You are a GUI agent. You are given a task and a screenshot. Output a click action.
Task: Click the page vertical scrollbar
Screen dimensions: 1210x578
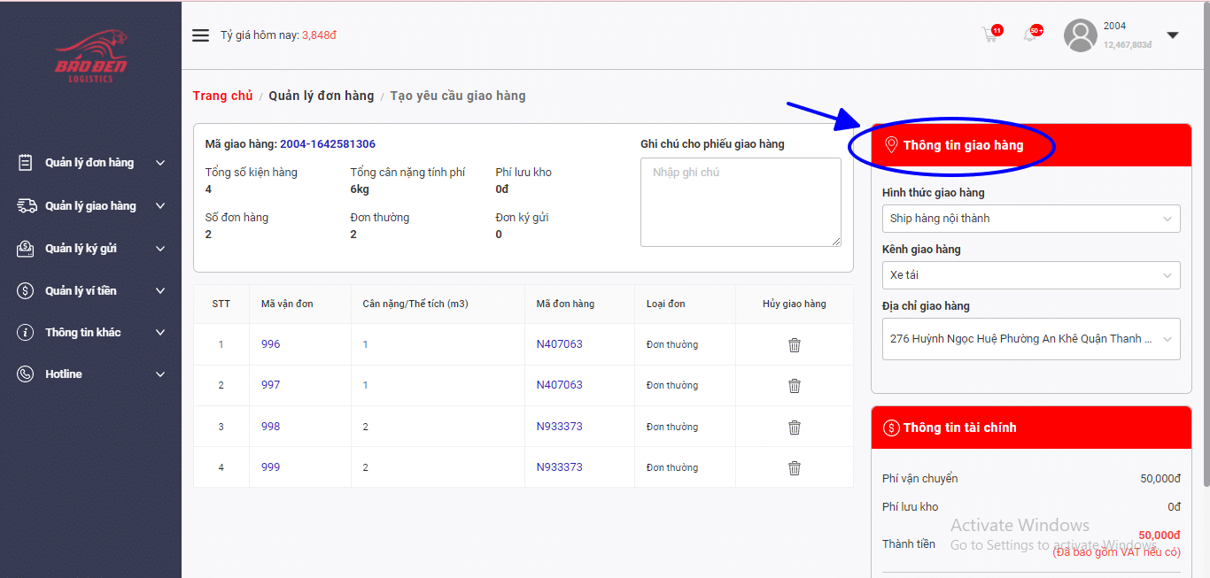(x=1205, y=266)
